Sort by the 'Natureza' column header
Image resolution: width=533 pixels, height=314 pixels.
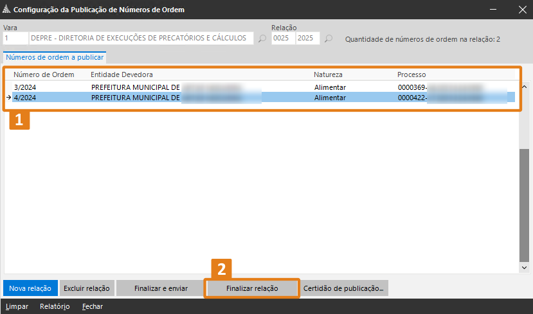click(328, 74)
